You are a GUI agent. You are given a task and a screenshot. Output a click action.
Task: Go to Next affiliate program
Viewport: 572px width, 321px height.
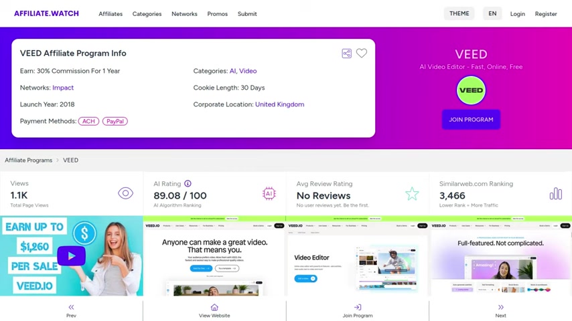[500, 311]
